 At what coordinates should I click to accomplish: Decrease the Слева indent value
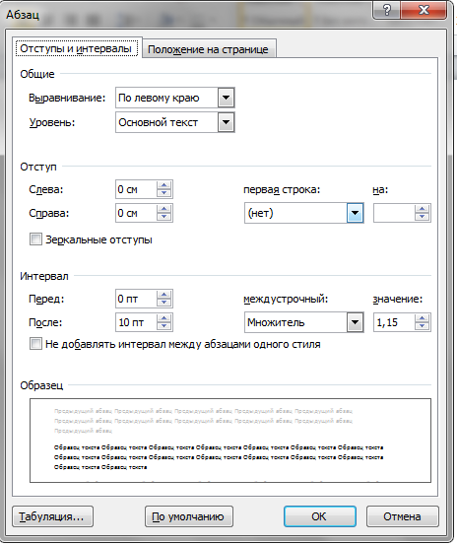click(x=163, y=193)
